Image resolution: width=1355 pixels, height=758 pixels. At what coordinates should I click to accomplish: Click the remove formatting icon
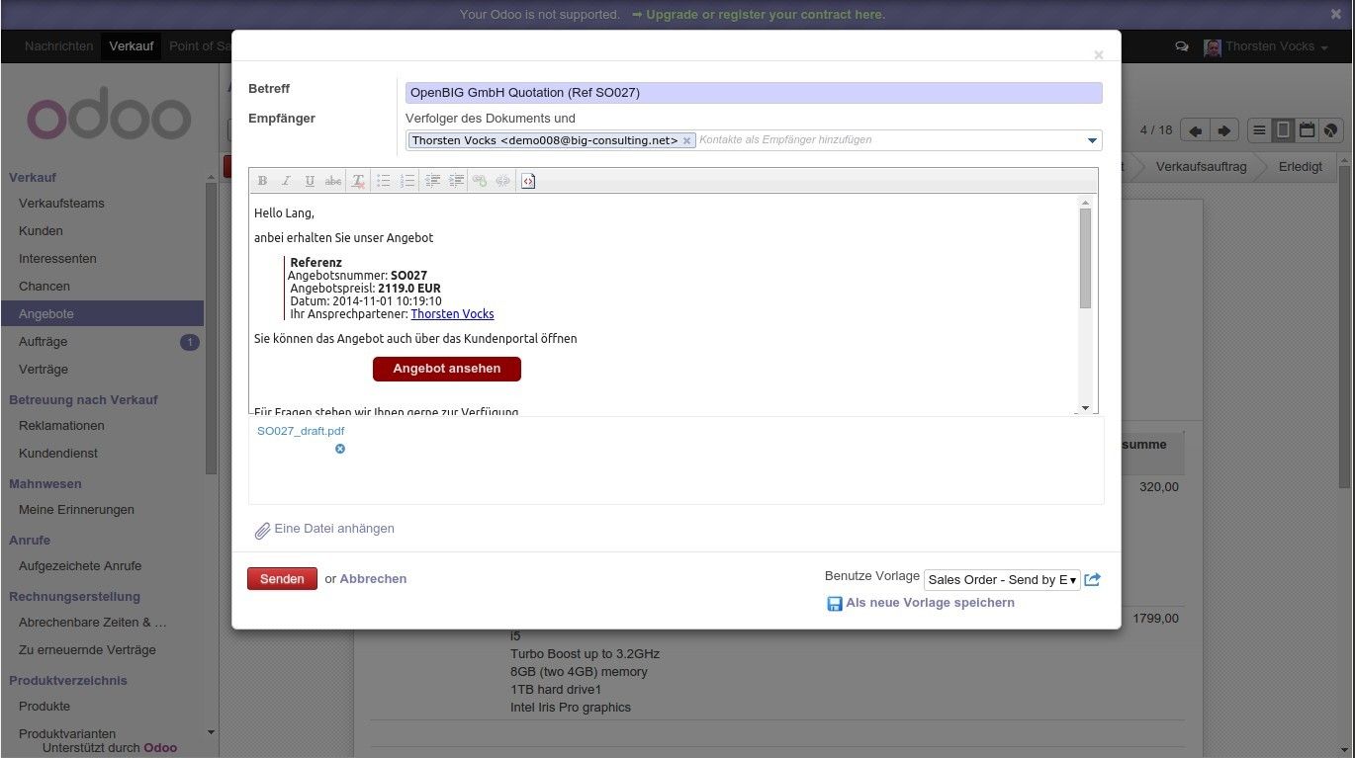pyautogui.click(x=358, y=181)
